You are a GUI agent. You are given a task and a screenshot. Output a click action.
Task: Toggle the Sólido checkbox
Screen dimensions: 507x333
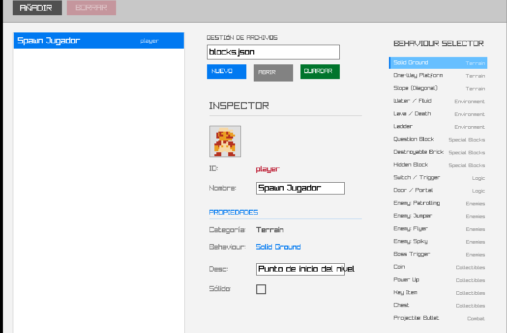261,289
